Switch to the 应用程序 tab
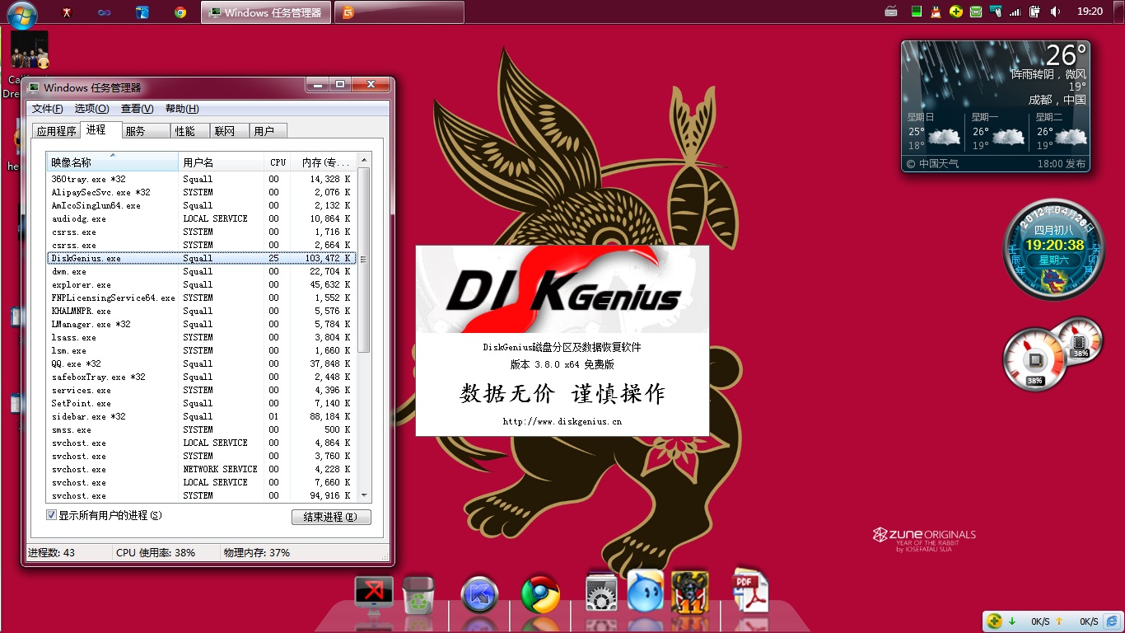This screenshot has height=633, width=1125. (56, 131)
